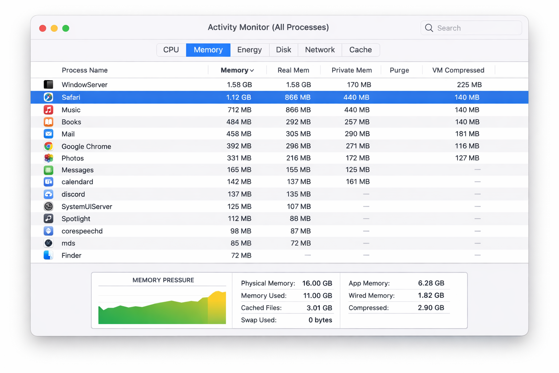This screenshot has height=373, width=559.
Task: Click the Books app icon
Action: 48,122
